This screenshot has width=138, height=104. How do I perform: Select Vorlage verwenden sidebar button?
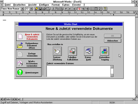(29, 54)
